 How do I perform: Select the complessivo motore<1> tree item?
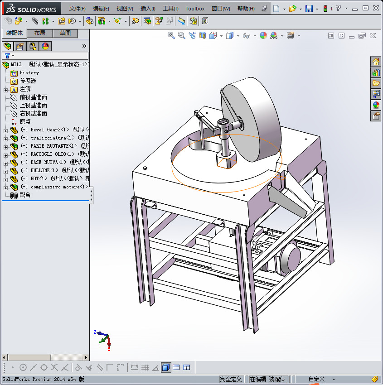[49, 187]
